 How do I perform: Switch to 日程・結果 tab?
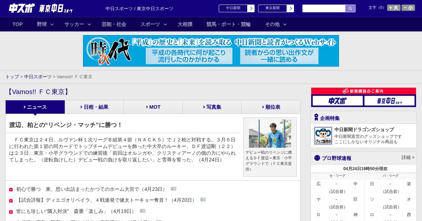[x=94, y=107]
